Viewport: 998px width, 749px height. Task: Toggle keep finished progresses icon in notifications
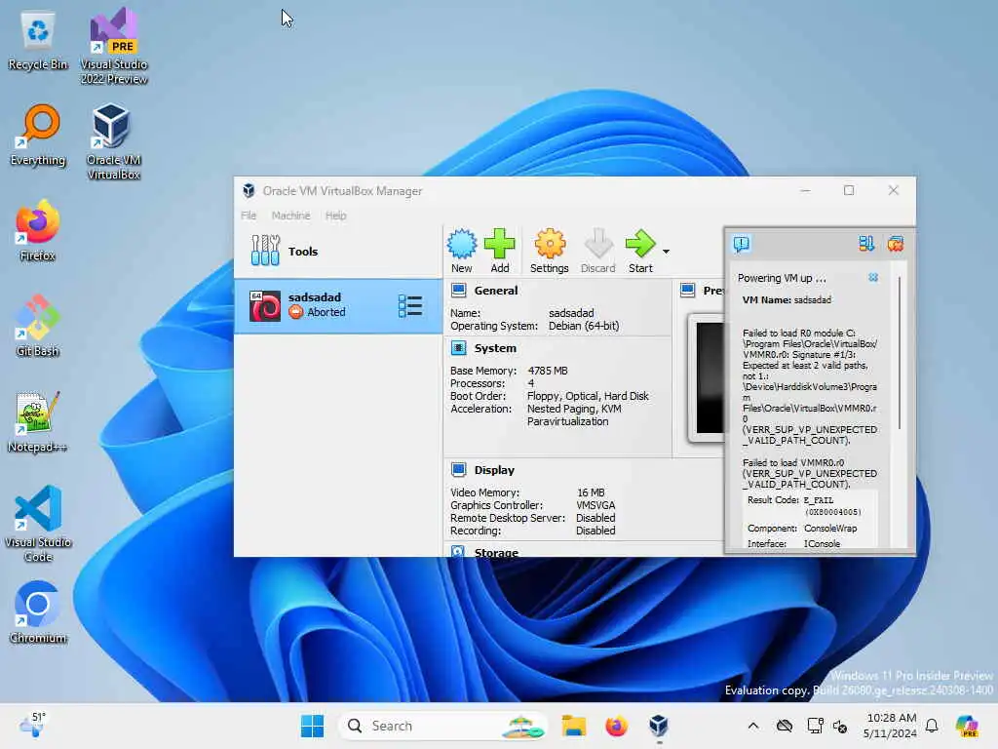click(865, 243)
